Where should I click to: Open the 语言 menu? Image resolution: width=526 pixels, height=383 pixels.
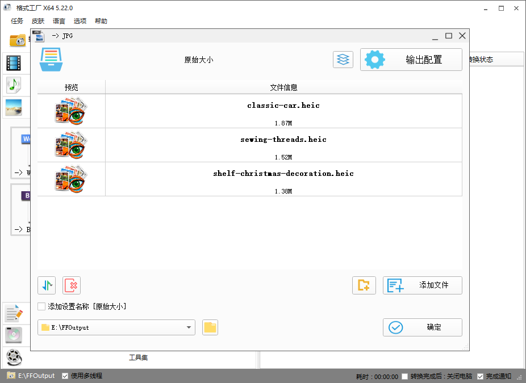59,21
